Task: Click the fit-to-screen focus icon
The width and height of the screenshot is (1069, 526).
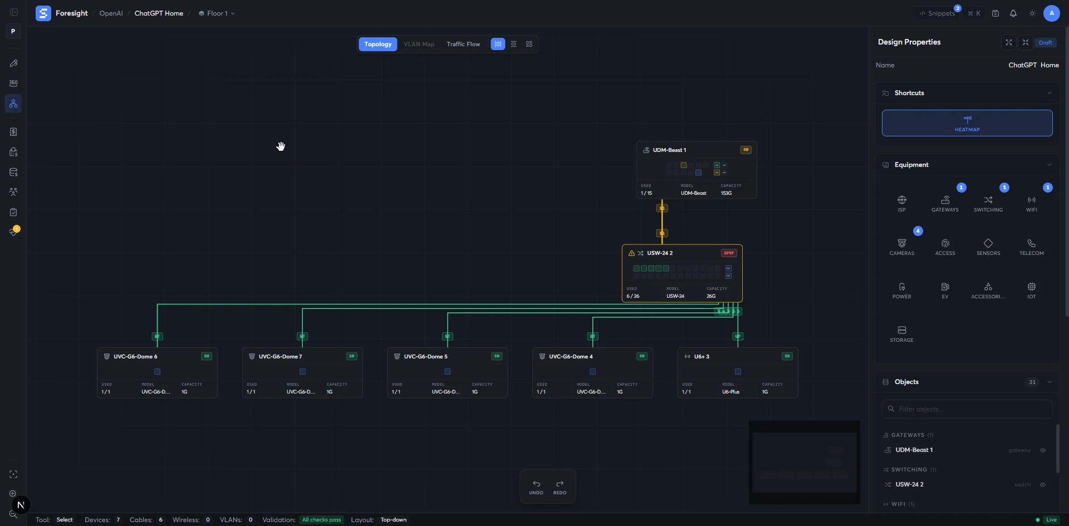Action: (13, 474)
